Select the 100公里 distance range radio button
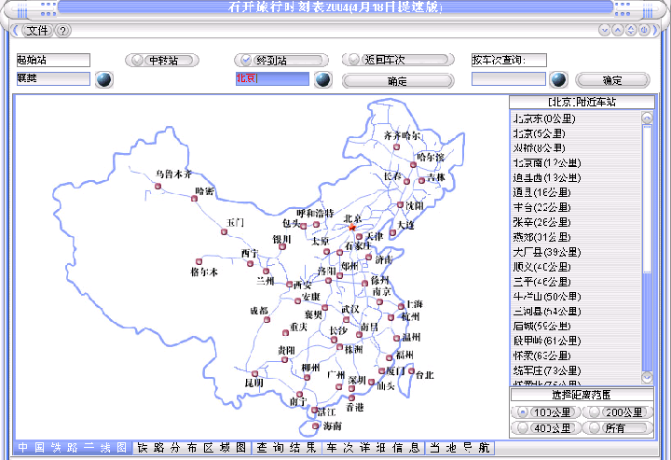The height and width of the screenshot is (460, 671). pos(545,412)
